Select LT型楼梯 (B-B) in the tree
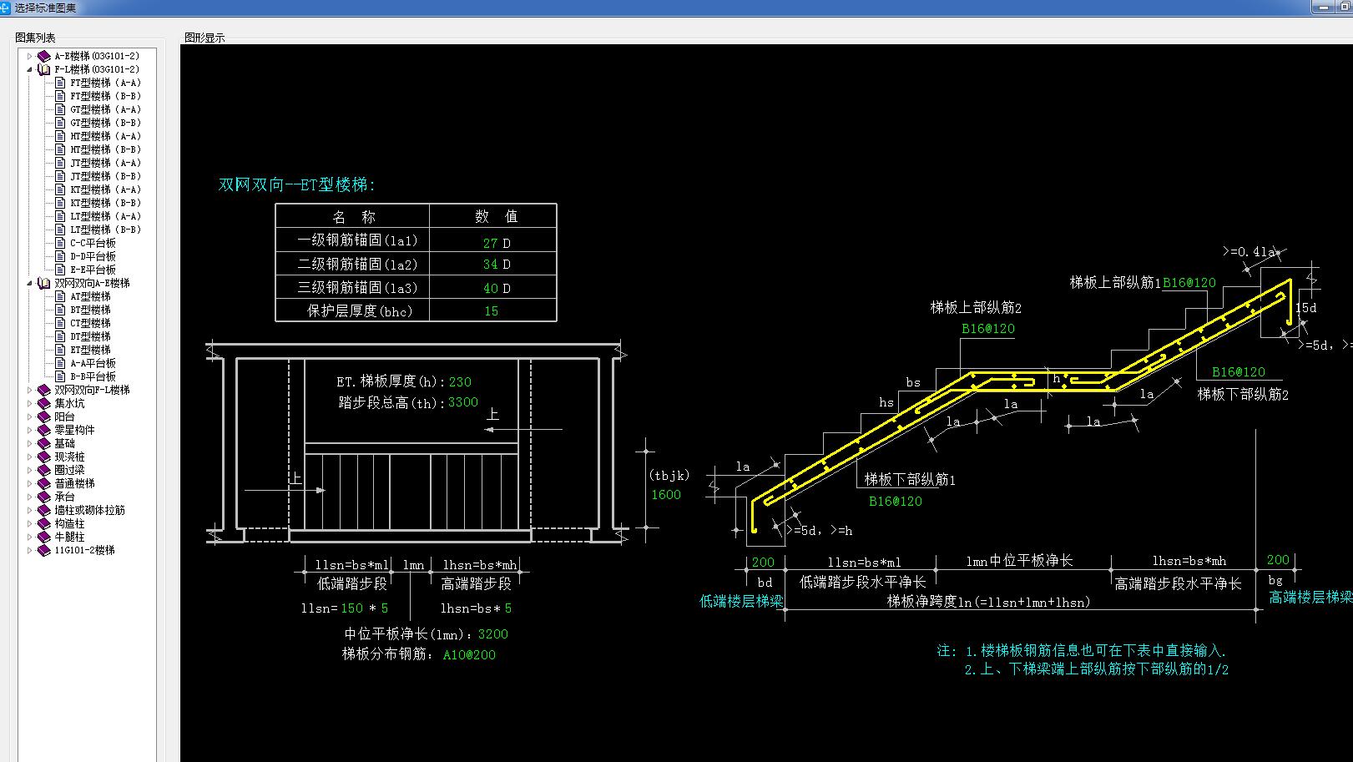 [105, 230]
